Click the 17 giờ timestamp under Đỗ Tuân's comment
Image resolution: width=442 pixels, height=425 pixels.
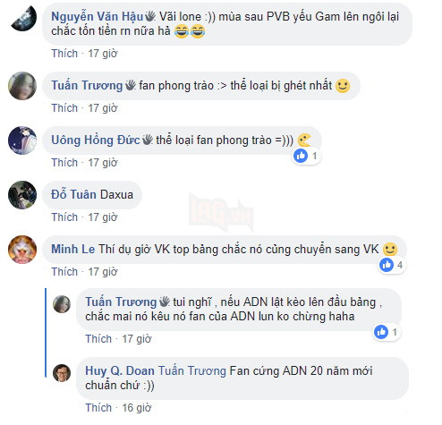click(103, 217)
